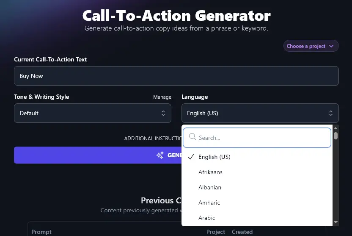
Task: Select Afrikaans from language list
Action: pos(257,172)
